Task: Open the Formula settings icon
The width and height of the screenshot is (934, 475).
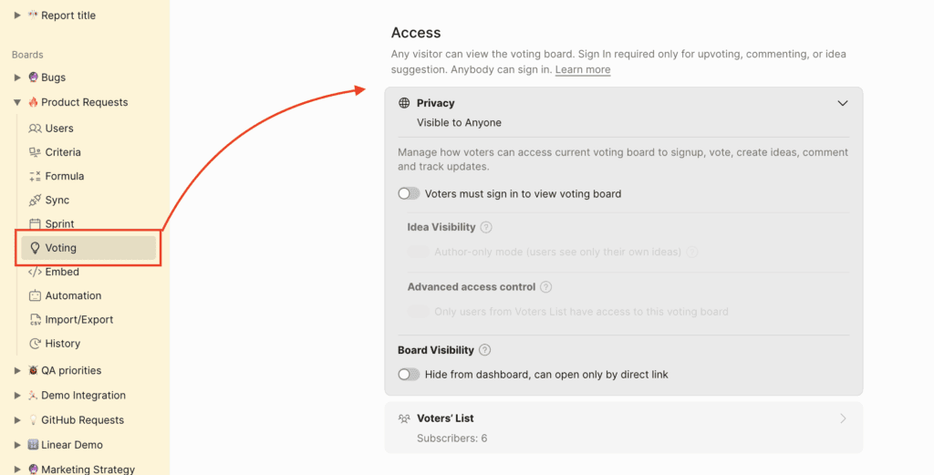Action: 35,176
